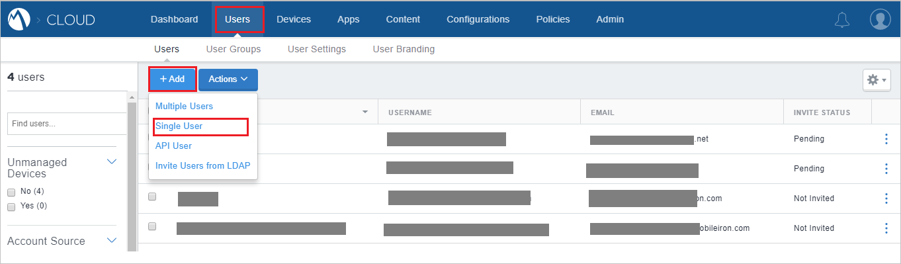Choose Multiple Users from Add menu

184,106
